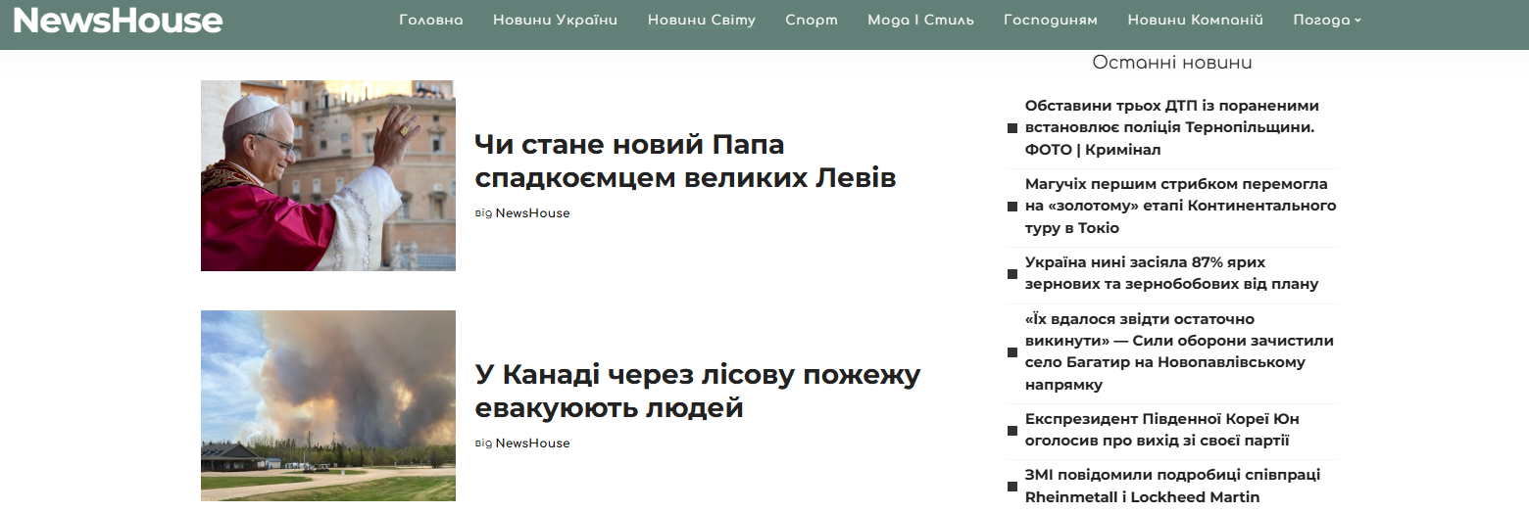Click bullet icon beside Південної Кореї Юн news
The image size is (1529, 513).
(1012, 431)
